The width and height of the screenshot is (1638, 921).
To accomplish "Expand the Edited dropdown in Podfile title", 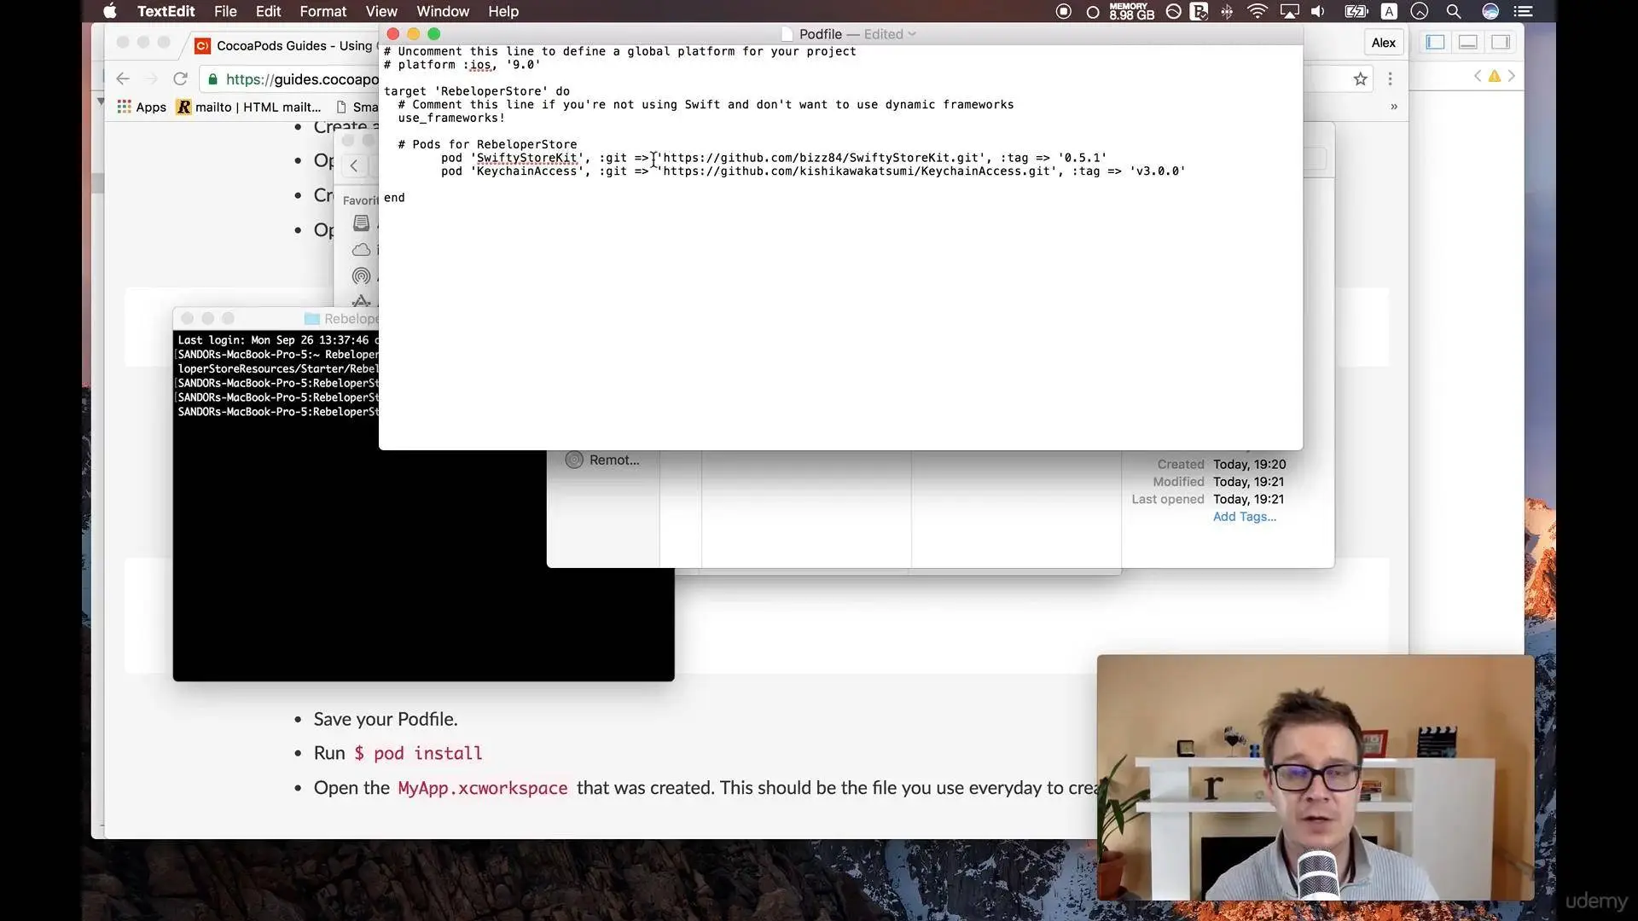I will 890,34.
